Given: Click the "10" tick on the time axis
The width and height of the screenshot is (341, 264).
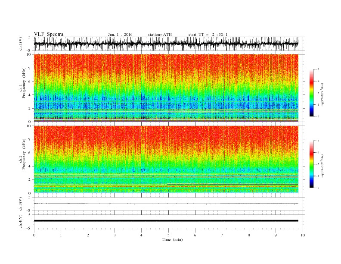Looking at the screenshot, I should click(x=303, y=235).
